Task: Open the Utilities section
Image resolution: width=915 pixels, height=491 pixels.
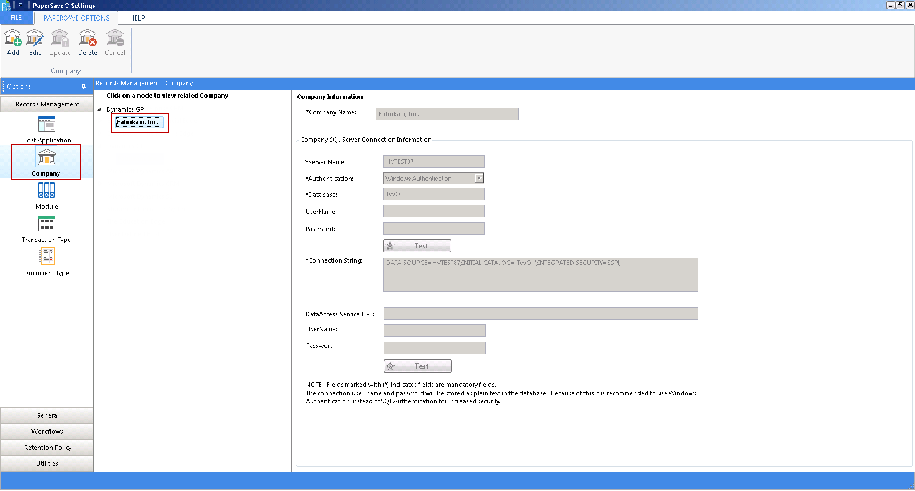Action: [x=47, y=464]
